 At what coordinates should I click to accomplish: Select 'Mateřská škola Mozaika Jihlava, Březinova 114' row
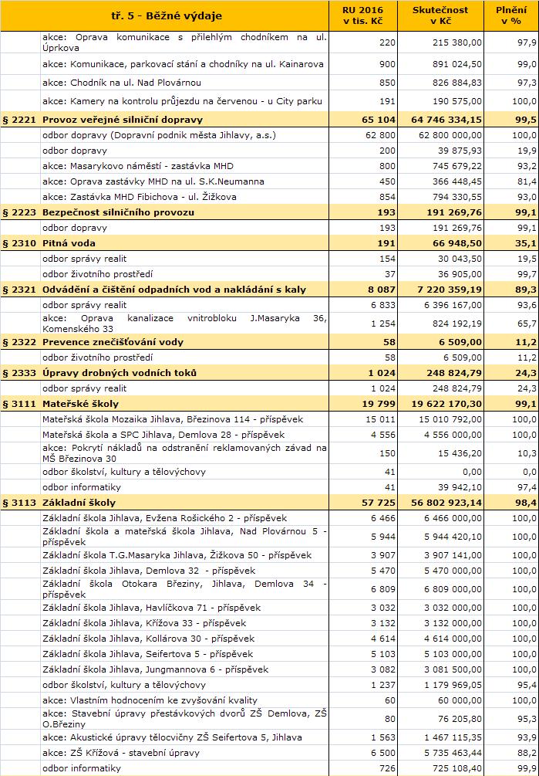(269, 419)
